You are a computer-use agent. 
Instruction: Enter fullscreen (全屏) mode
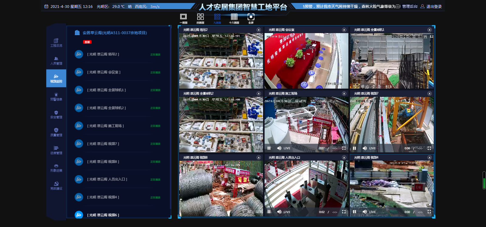(251, 18)
